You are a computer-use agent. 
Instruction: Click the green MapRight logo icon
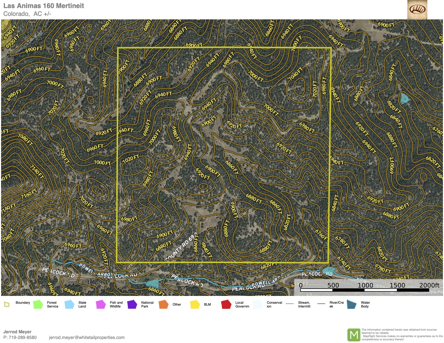pos(354,335)
